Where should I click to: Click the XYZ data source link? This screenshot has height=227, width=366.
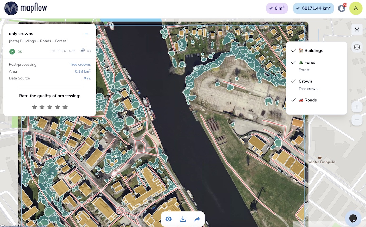click(x=87, y=78)
